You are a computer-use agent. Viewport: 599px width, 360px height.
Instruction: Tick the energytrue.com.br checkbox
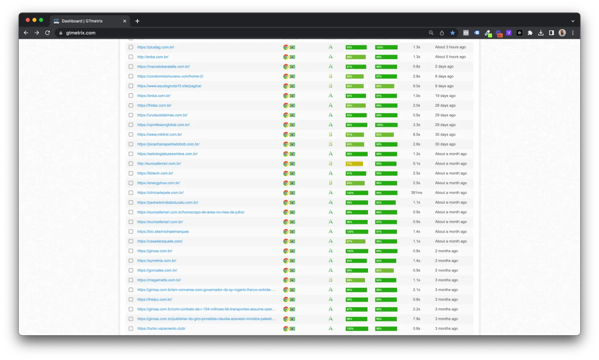(x=131, y=183)
